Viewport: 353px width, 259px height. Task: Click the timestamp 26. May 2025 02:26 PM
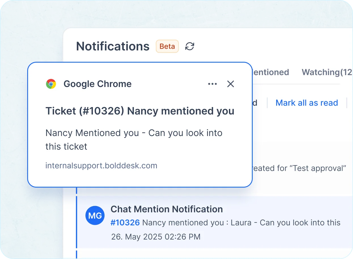[x=156, y=237]
